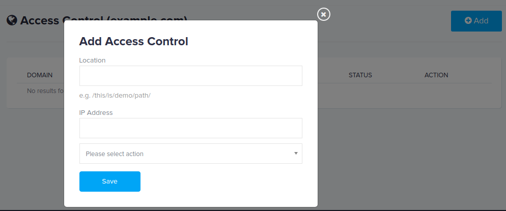The width and height of the screenshot is (506, 211).
Task: Open the 'Please select action' dropdown
Action: coord(191,154)
